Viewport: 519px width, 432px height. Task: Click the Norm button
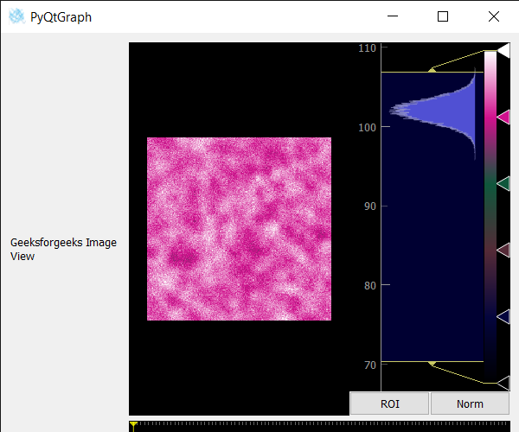click(x=470, y=403)
